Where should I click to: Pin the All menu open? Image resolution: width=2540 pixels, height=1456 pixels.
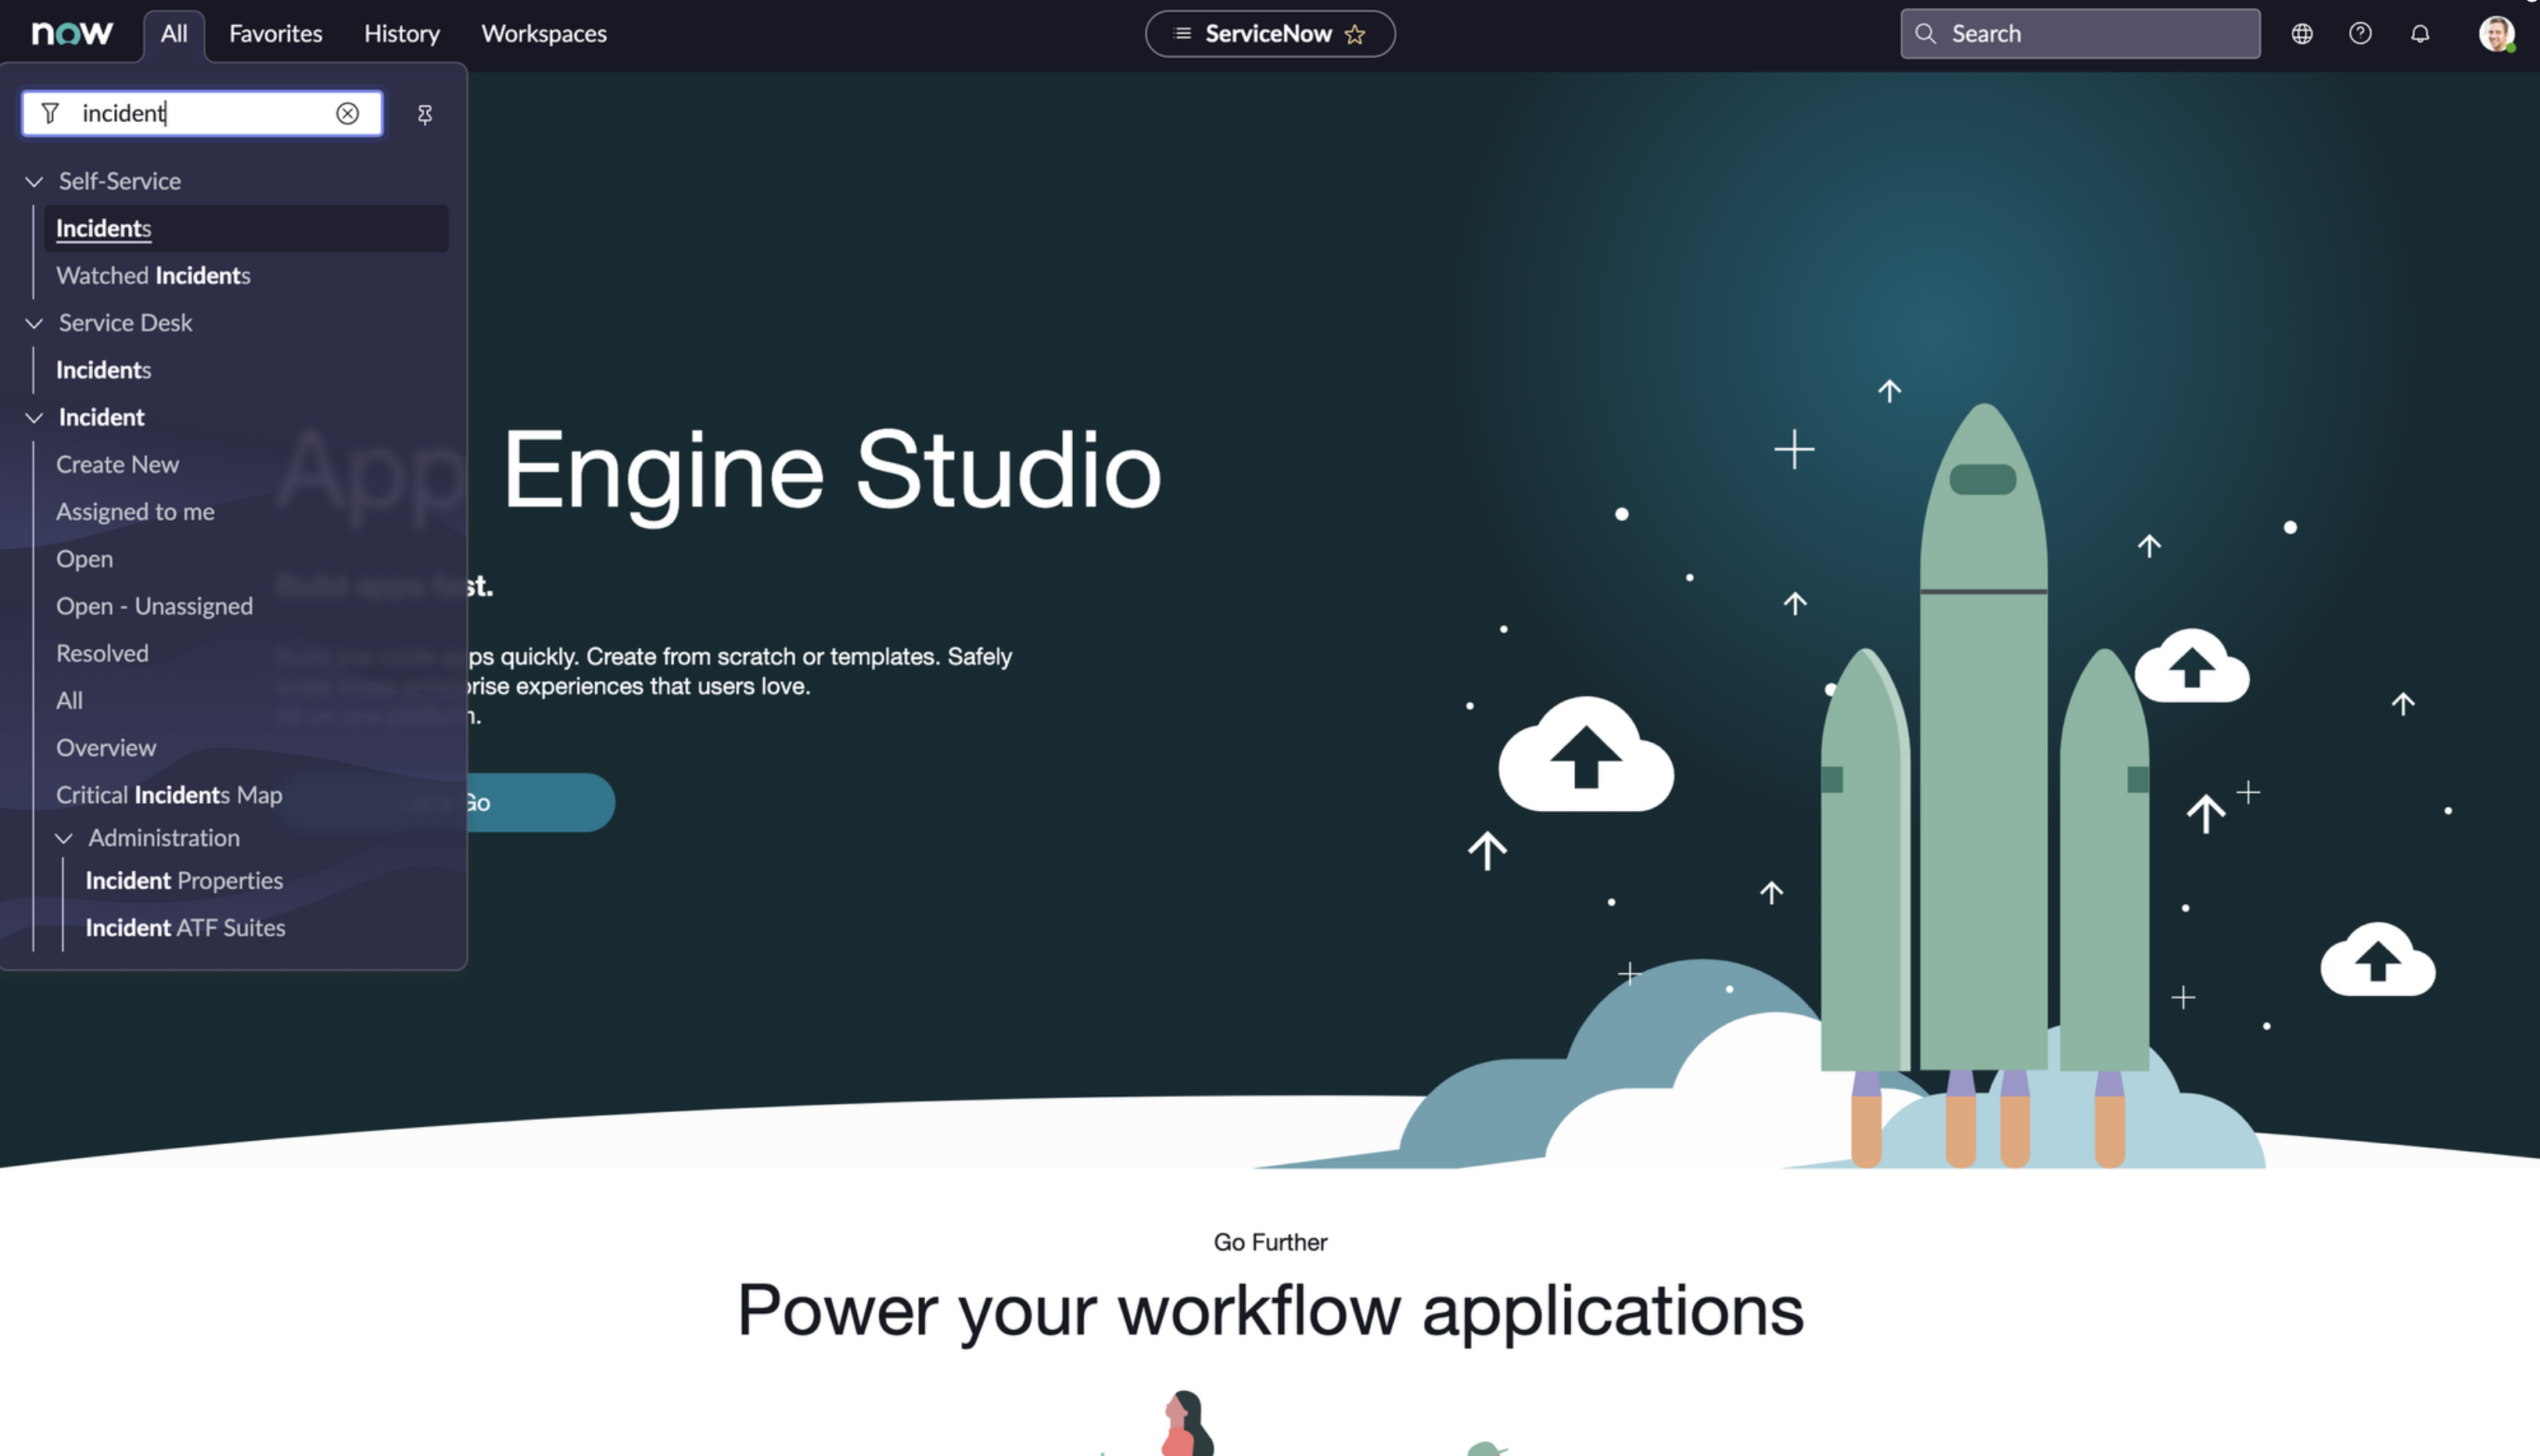tap(425, 114)
